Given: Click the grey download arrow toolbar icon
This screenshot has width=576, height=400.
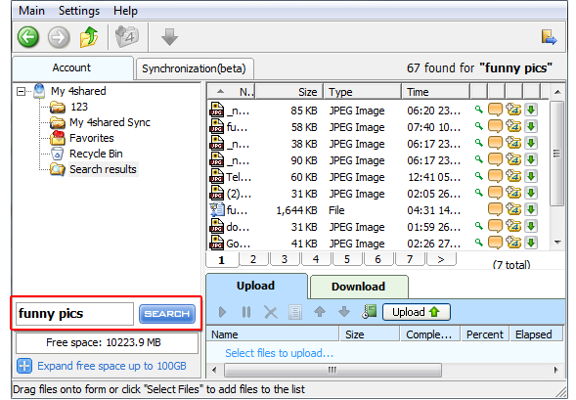Looking at the screenshot, I should (x=169, y=37).
